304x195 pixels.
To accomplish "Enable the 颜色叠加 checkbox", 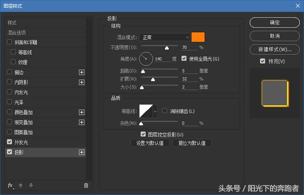I will point(9,111).
